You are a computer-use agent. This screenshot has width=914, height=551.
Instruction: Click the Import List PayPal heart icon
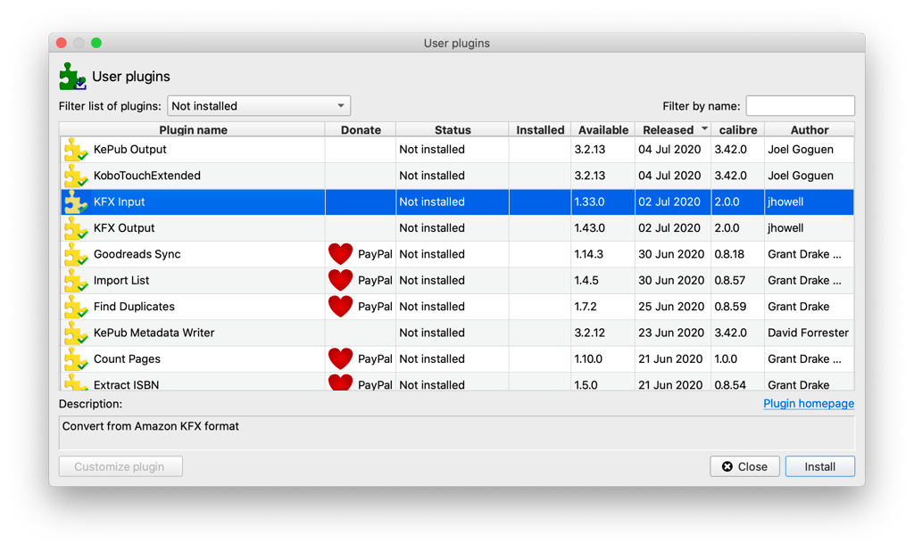coord(340,280)
